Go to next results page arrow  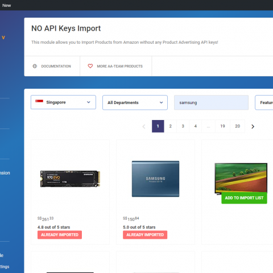tap(253, 126)
